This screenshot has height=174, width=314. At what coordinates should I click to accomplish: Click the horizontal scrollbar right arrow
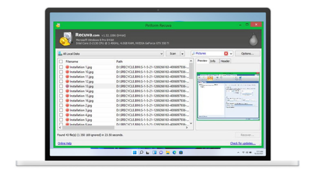coord(187,127)
